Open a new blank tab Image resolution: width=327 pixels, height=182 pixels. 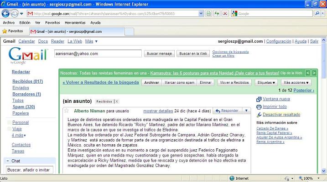pyautogui.click(x=130, y=32)
